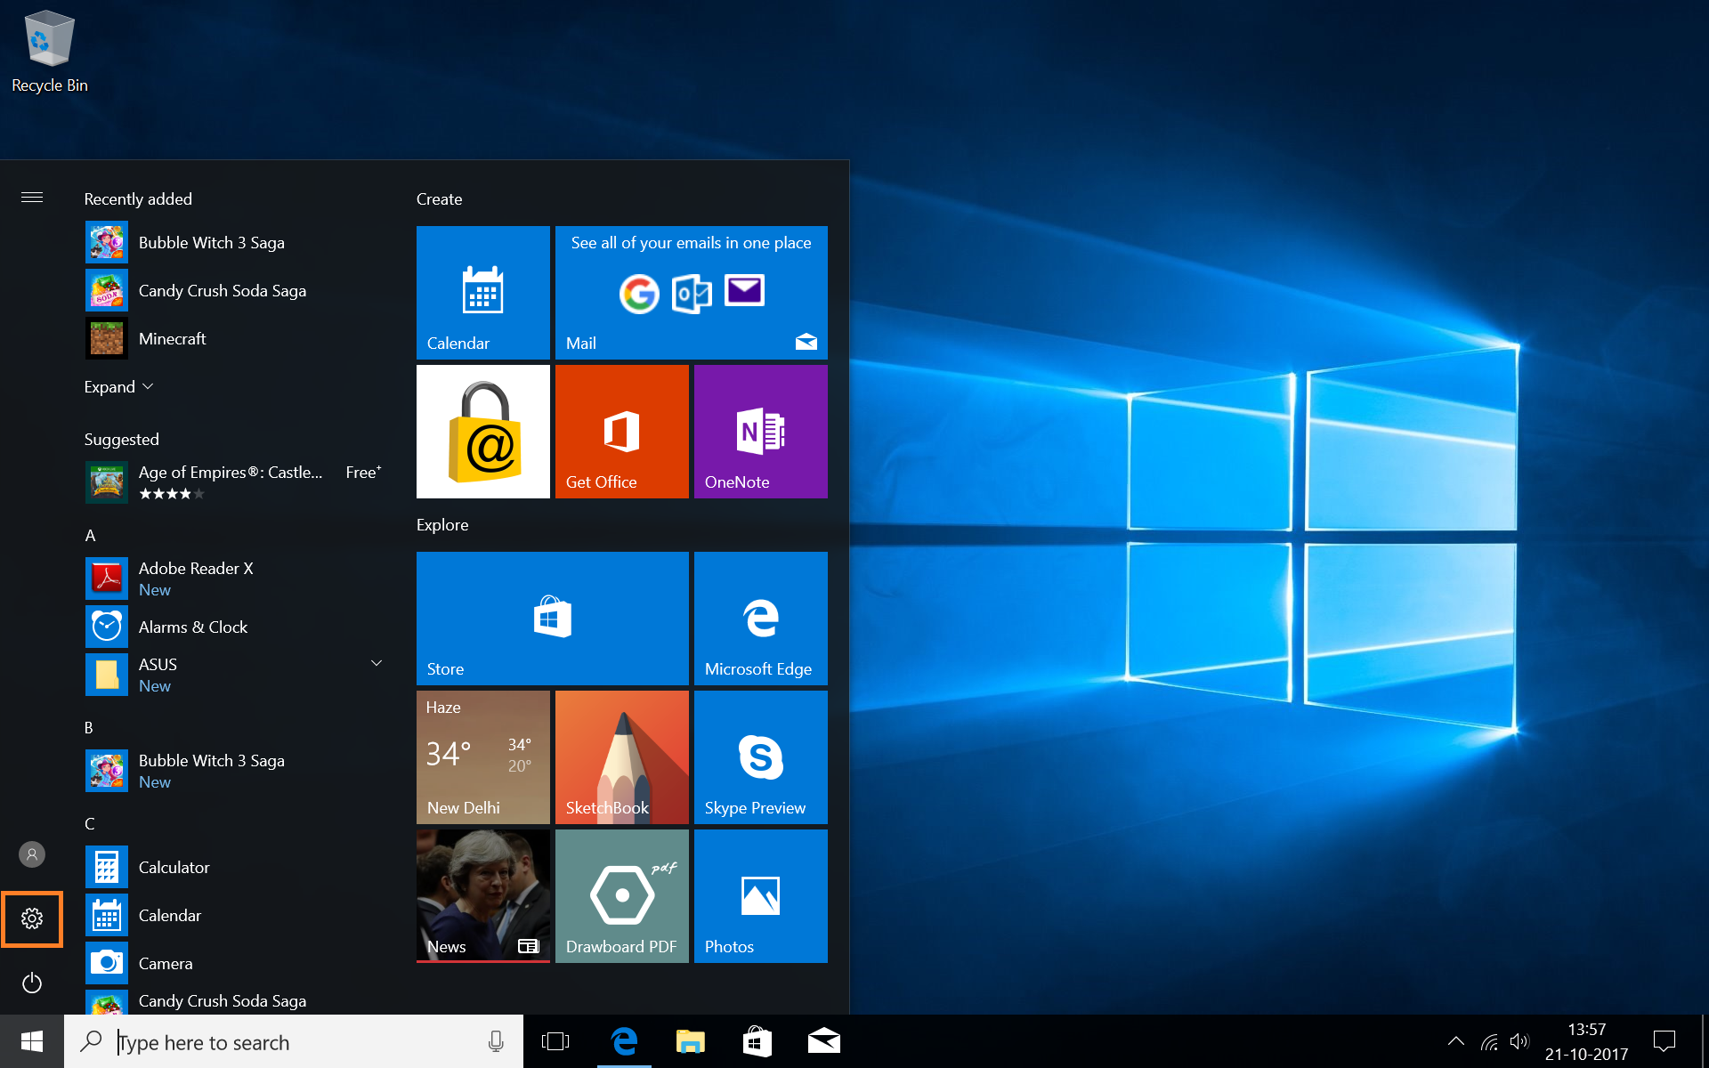Viewport: 1709px width, 1068px height.
Task: Open Store from the taskbar
Action: [757, 1041]
